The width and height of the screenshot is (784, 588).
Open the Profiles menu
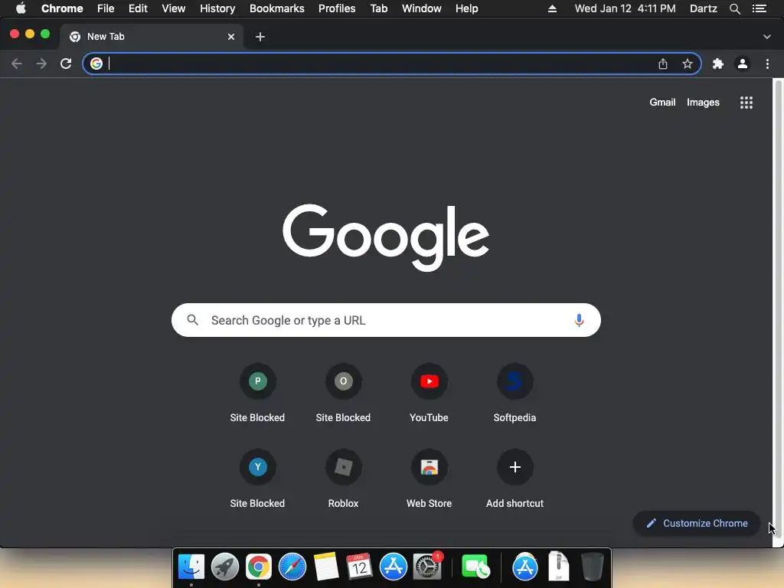(x=337, y=8)
